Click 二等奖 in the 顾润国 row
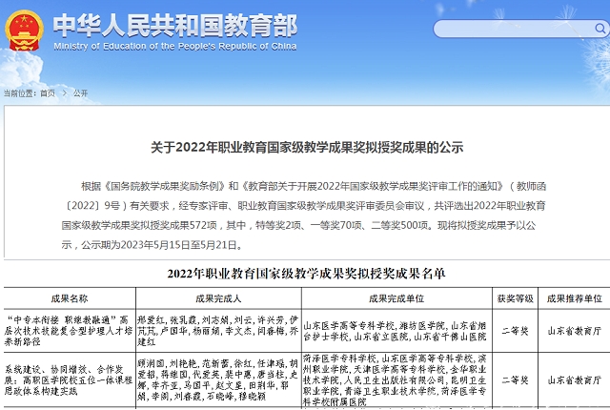This screenshot has width=610, height=410. (x=515, y=380)
